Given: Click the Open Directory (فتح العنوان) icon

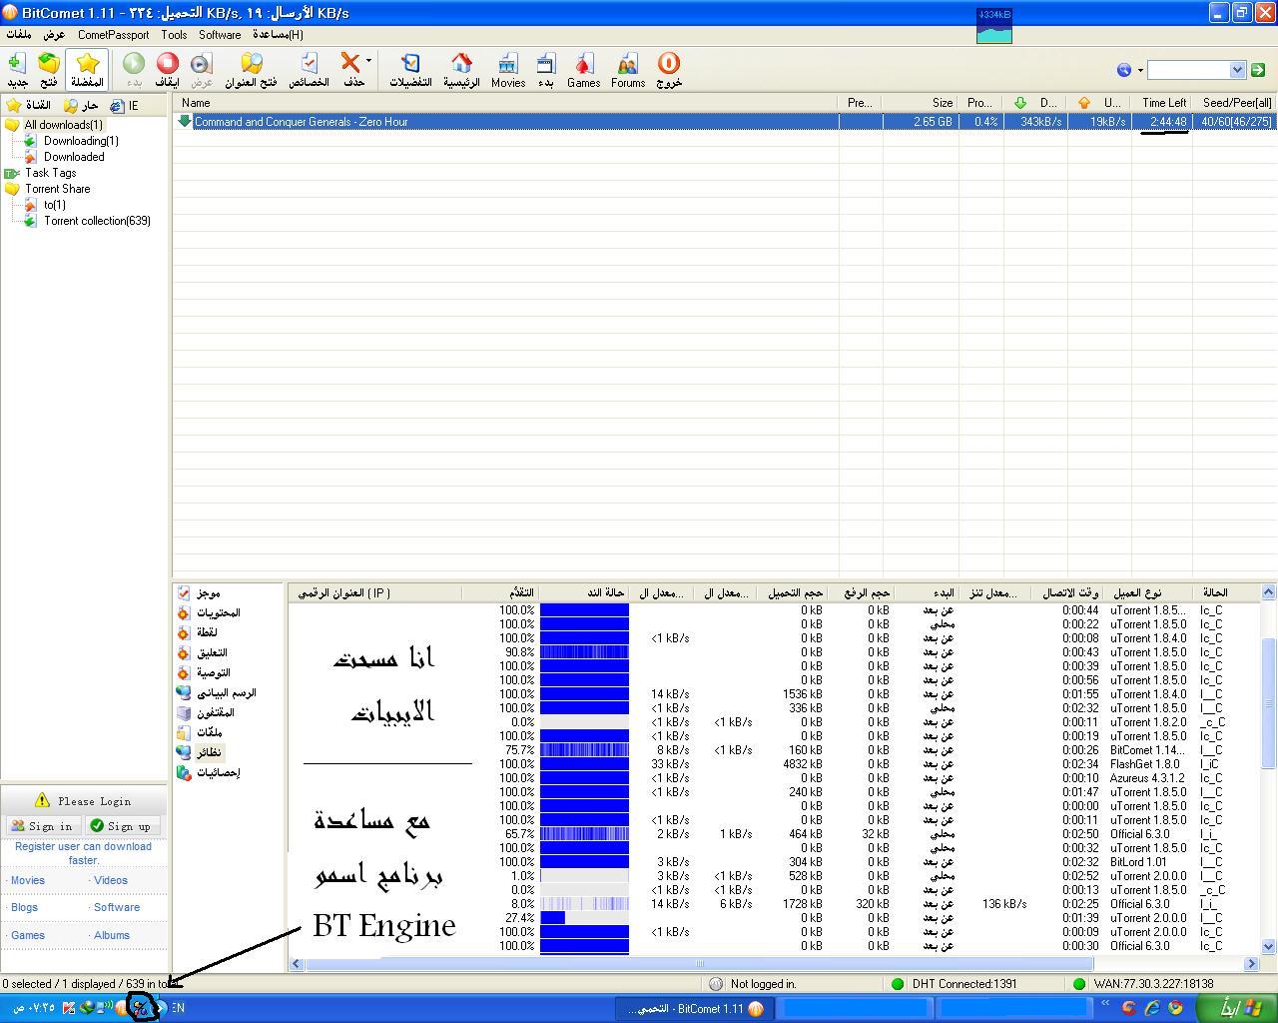Looking at the screenshot, I should 251,71.
